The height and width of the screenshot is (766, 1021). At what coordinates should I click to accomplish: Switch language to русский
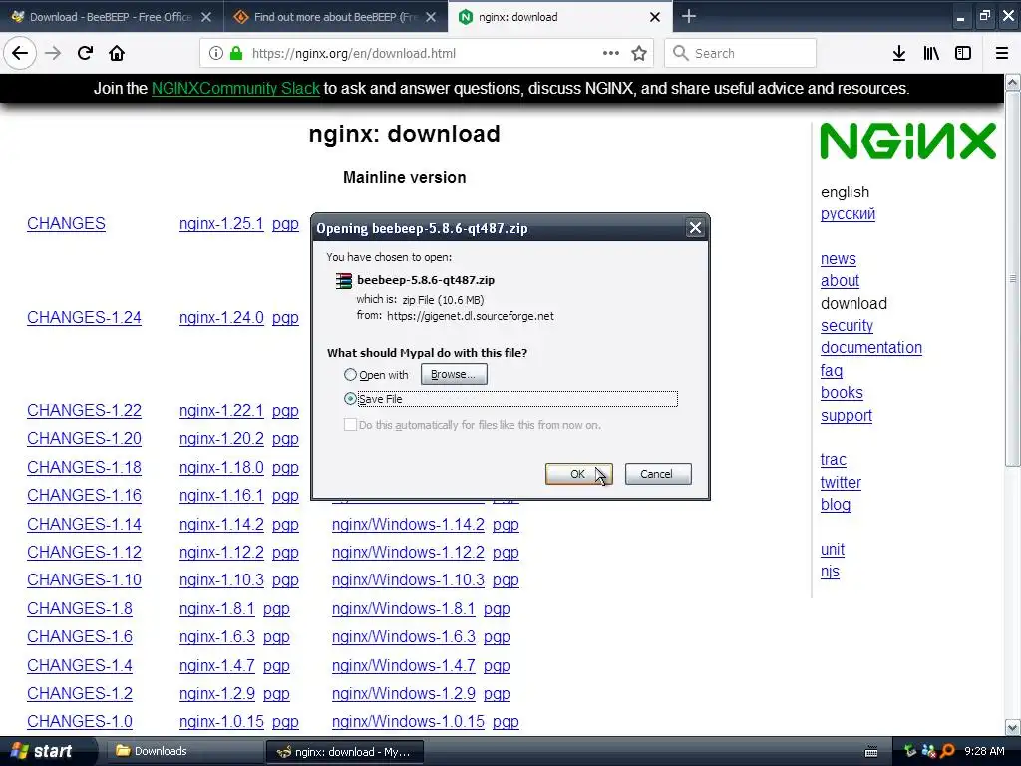tap(848, 213)
